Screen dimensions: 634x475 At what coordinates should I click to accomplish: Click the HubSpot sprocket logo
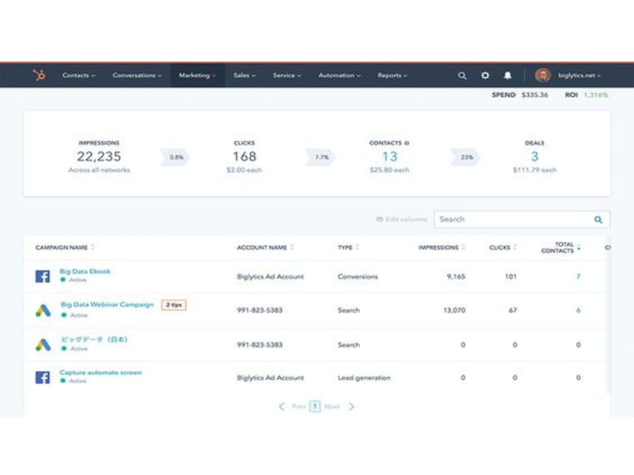39,75
